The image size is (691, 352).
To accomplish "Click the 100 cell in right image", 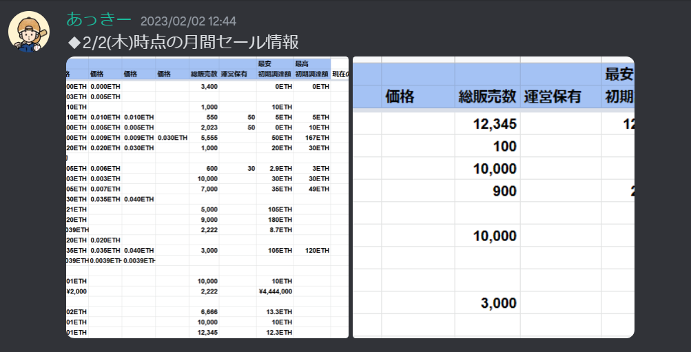I will point(504,146).
